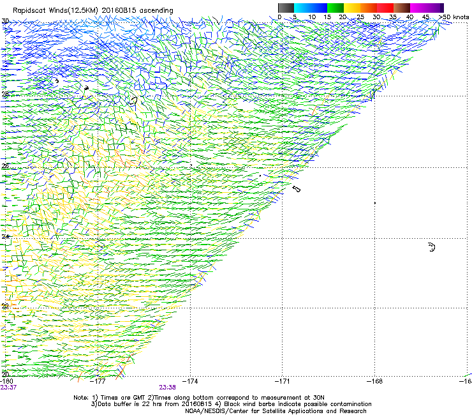This screenshot has height=415, width=472.
Task: Click the yellow 20–25 knots legend segment
Action: (x=352, y=8)
